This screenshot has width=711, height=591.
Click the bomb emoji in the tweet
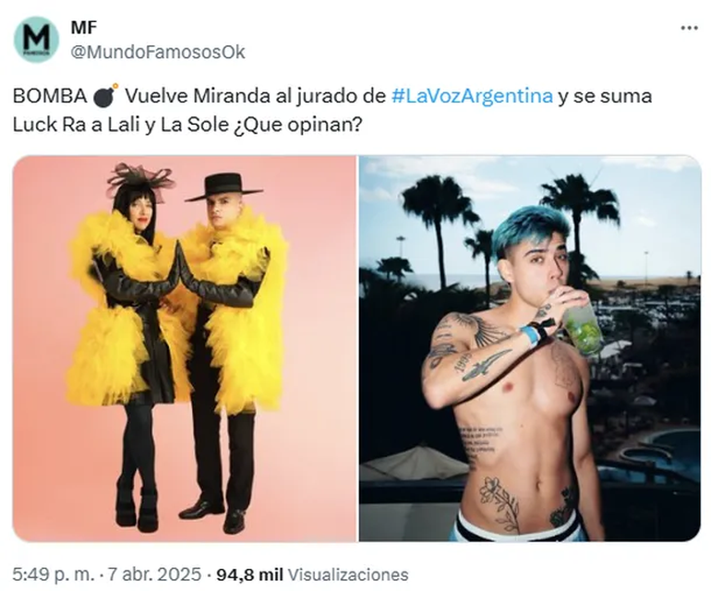(105, 96)
